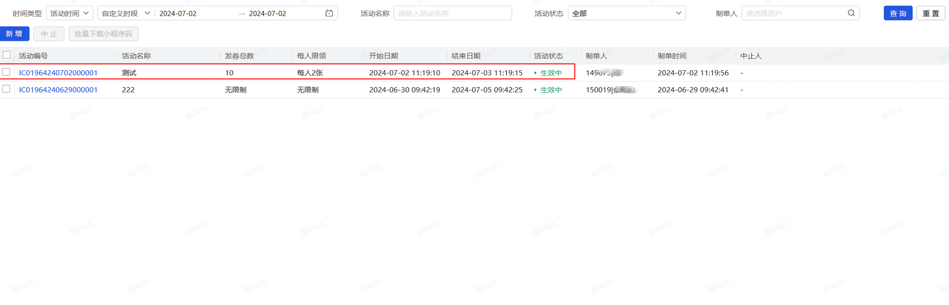This screenshot has height=305, width=949.
Task: Click the search icon in 制单人 field
Action: (x=851, y=13)
